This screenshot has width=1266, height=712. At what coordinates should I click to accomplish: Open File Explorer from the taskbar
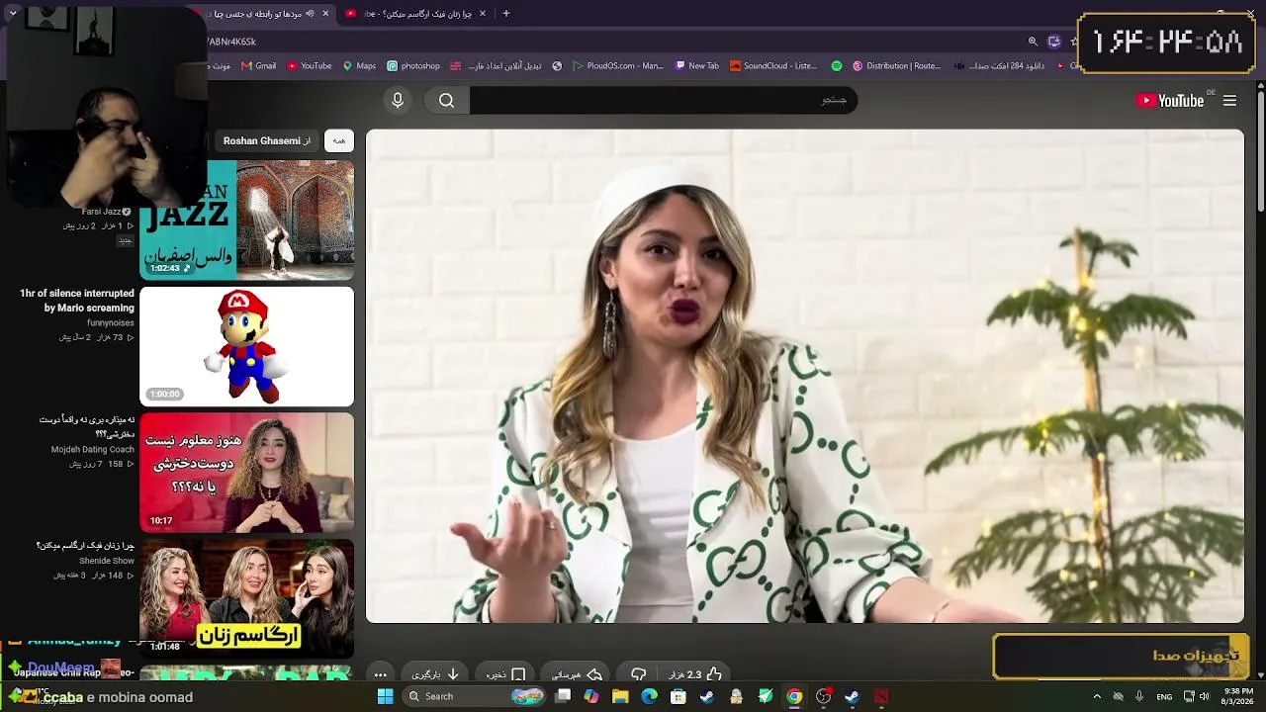(620, 696)
